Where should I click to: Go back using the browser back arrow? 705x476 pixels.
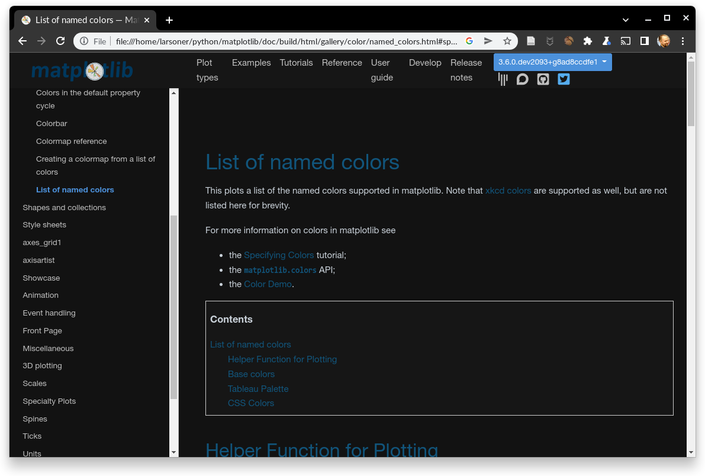pos(22,41)
